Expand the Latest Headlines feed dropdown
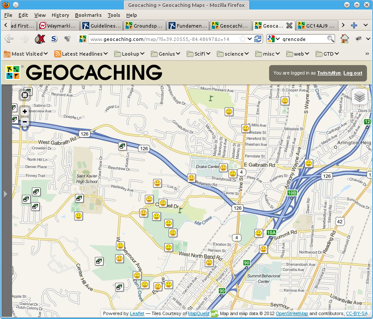The image size is (373, 319). (x=81, y=54)
